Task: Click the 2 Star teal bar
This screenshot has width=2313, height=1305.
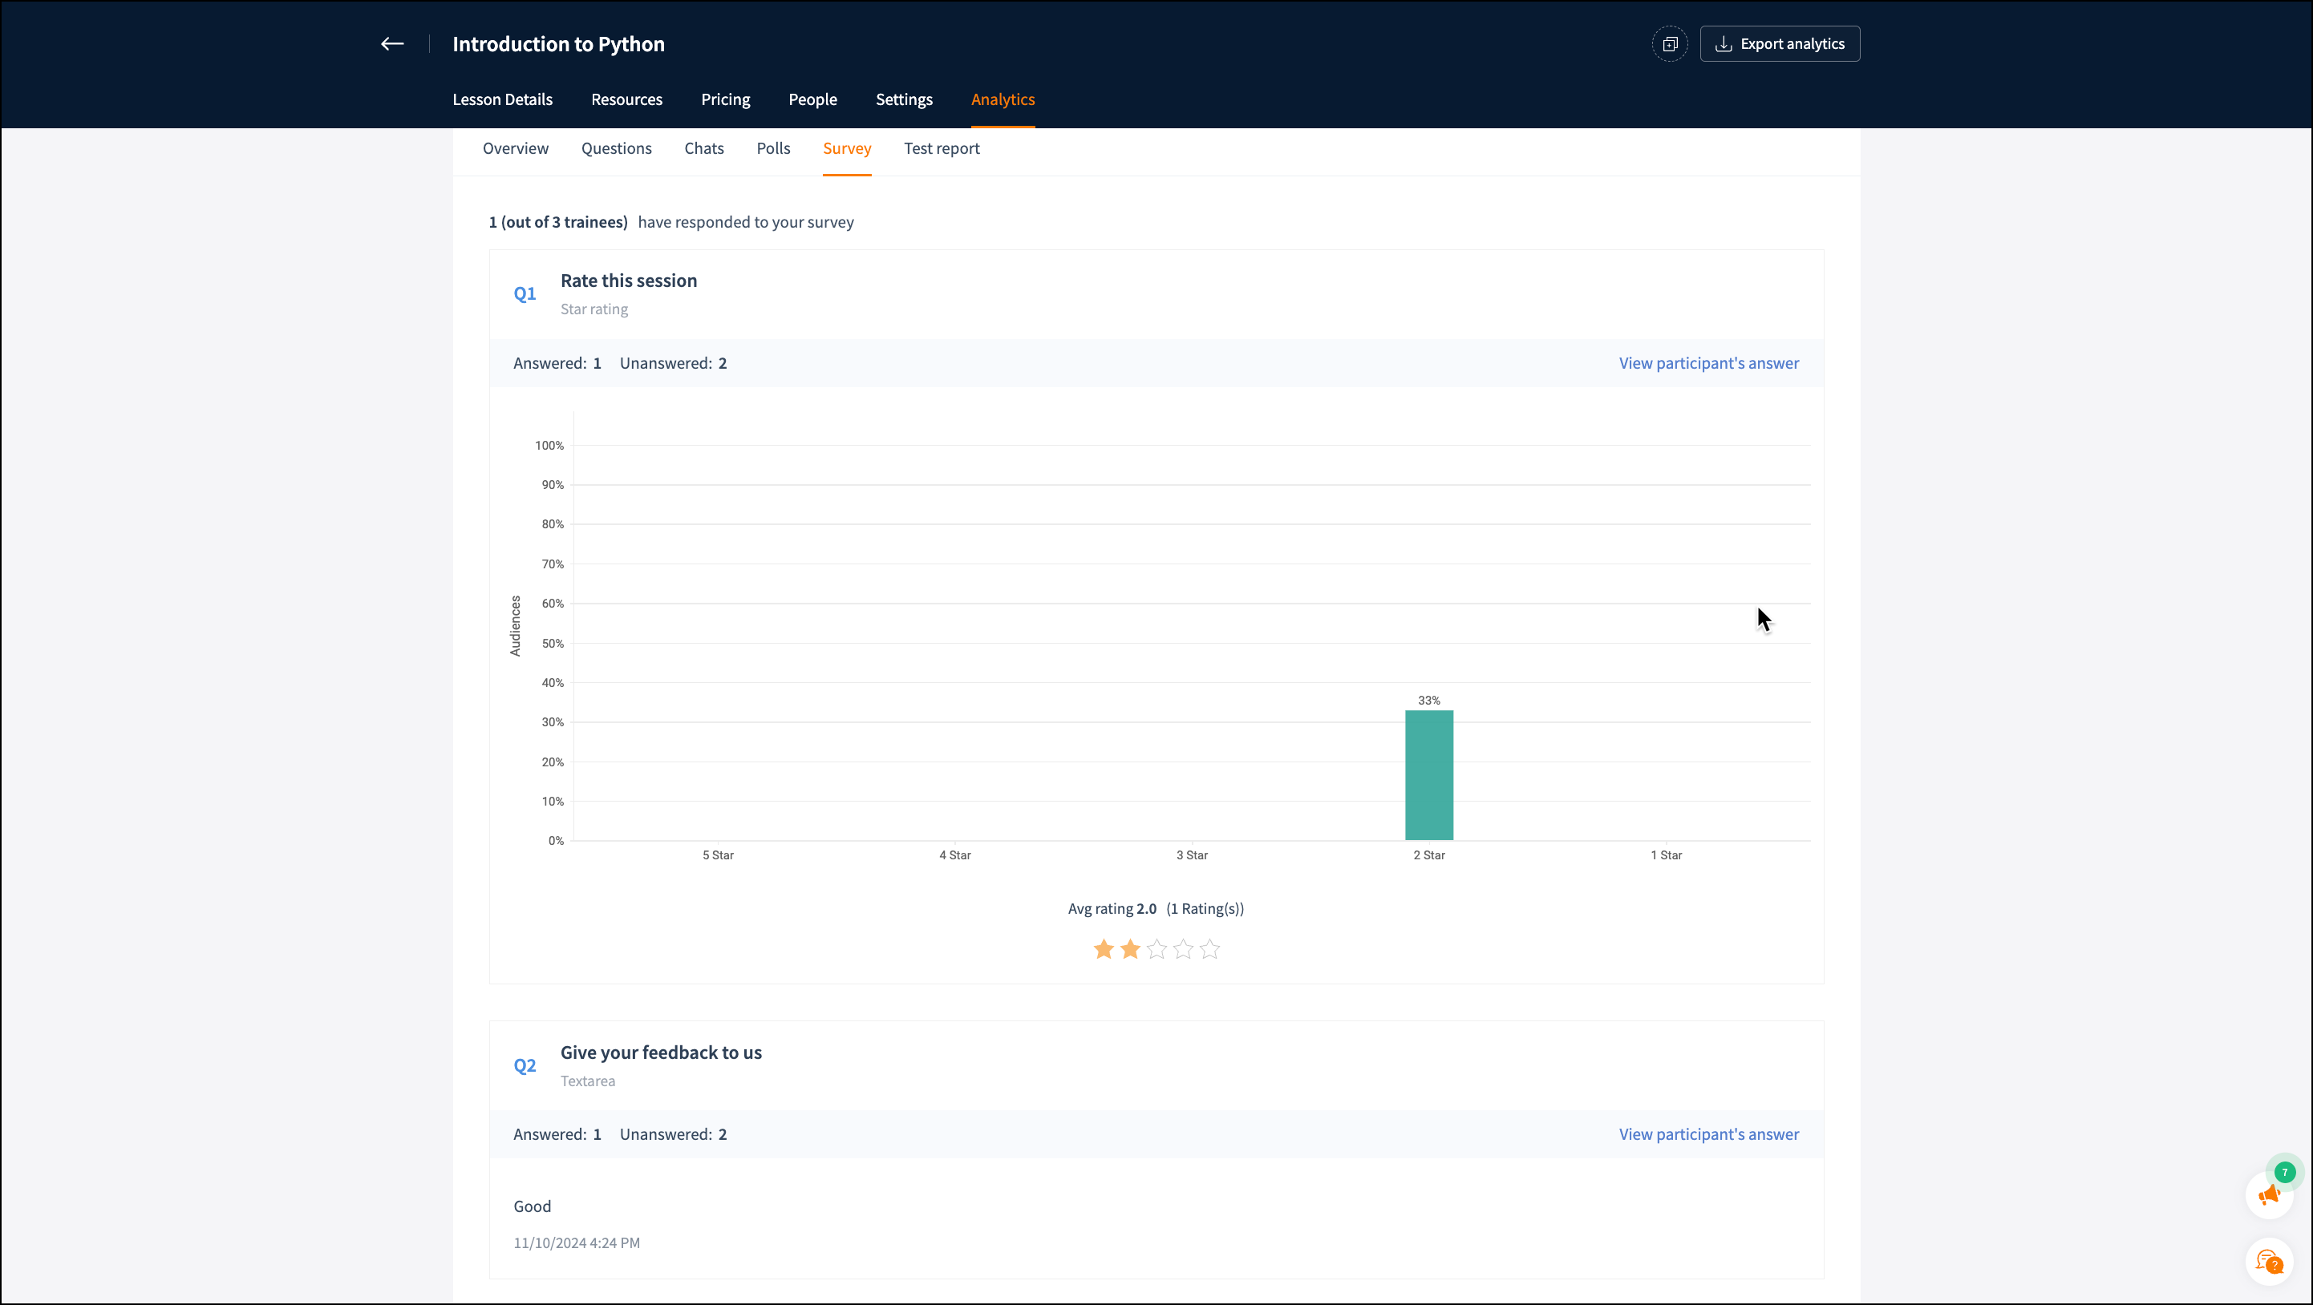Action: [1428, 774]
